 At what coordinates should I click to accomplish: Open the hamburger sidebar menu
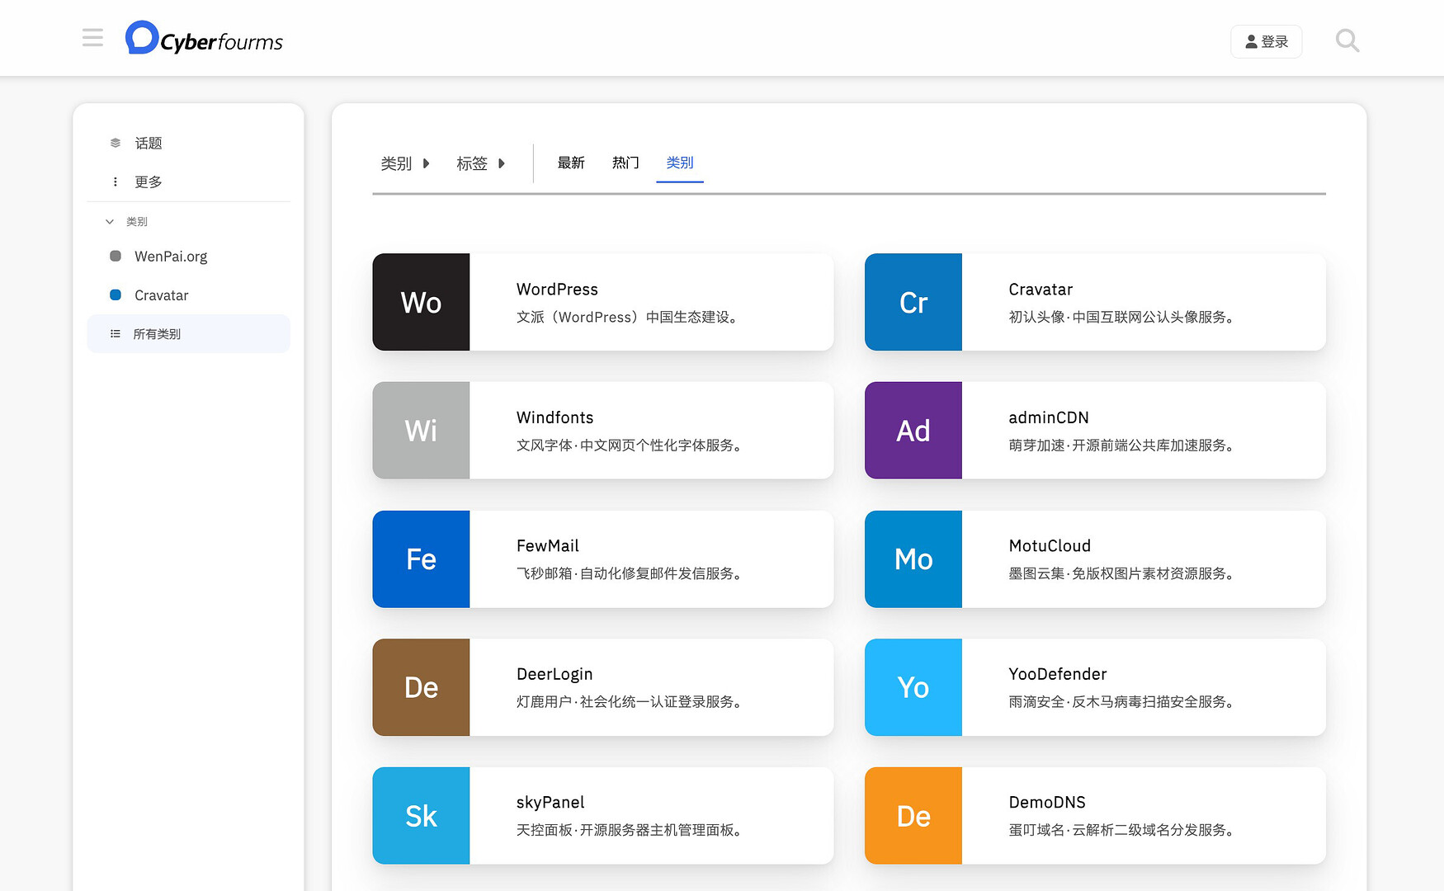(x=92, y=38)
